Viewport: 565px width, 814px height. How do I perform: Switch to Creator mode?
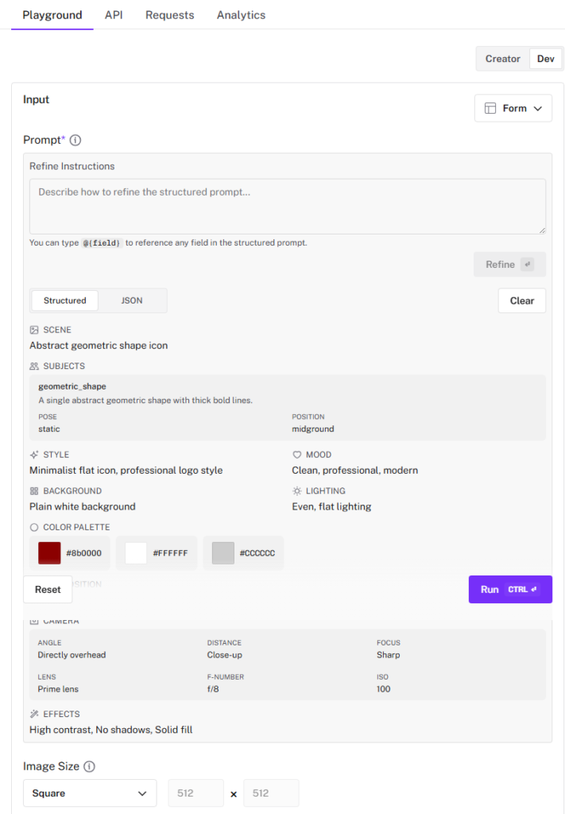coord(503,59)
